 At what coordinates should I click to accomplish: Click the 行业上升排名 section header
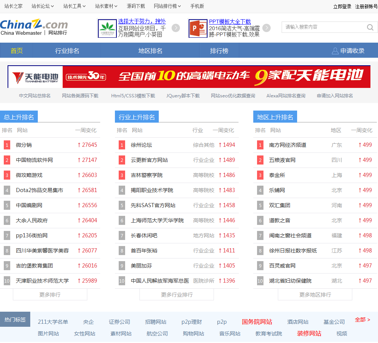pos(137,117)
